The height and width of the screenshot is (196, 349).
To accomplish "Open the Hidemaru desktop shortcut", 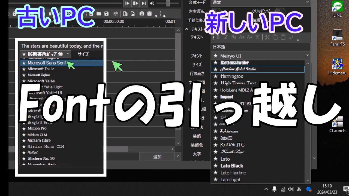I will [x=337, y=67].
